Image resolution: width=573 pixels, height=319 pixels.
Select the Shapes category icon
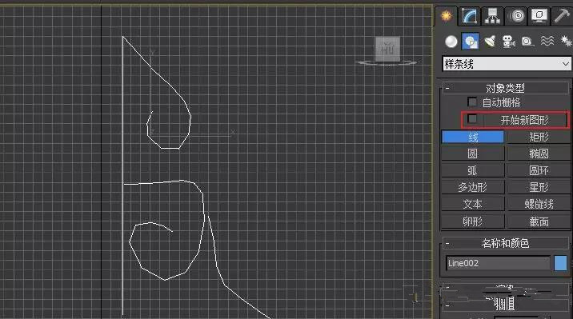point(471,42)
